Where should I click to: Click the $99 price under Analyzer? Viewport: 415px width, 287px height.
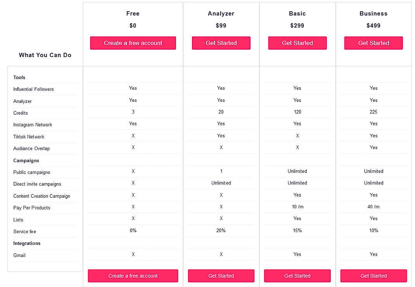221,26
